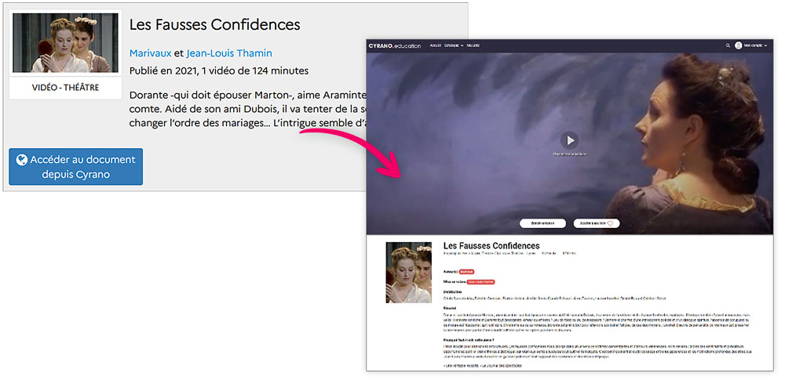Click the Résumé section heading
Image resolution: width=785 pixels, height=380 pixels.
[450, 308]
